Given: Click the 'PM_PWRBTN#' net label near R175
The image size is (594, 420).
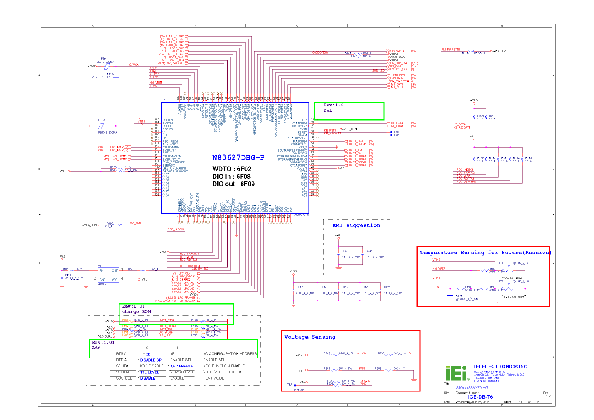Looking at the screenshot, I should coord(451,50).
